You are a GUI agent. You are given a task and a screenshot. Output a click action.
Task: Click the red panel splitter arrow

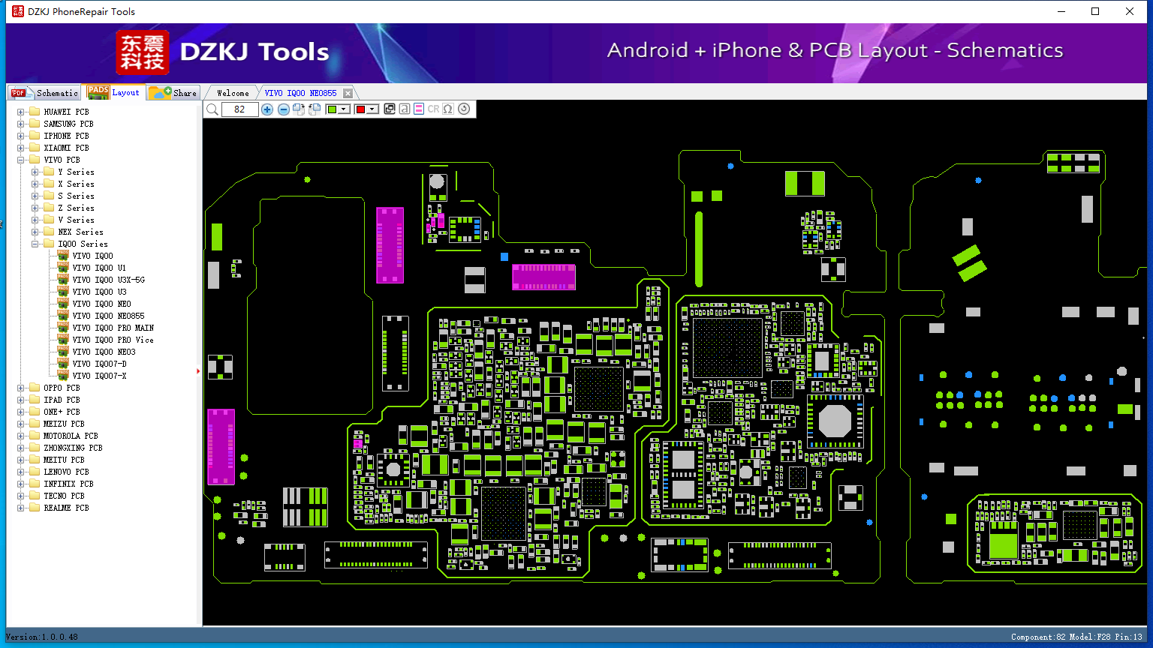pos(198,370)
